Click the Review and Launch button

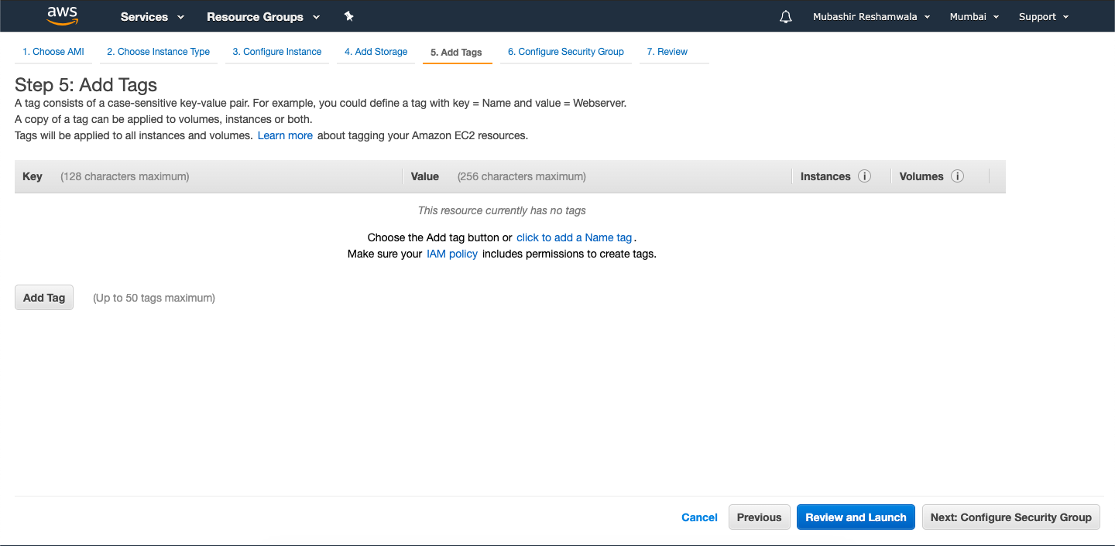tap(856, 517)
